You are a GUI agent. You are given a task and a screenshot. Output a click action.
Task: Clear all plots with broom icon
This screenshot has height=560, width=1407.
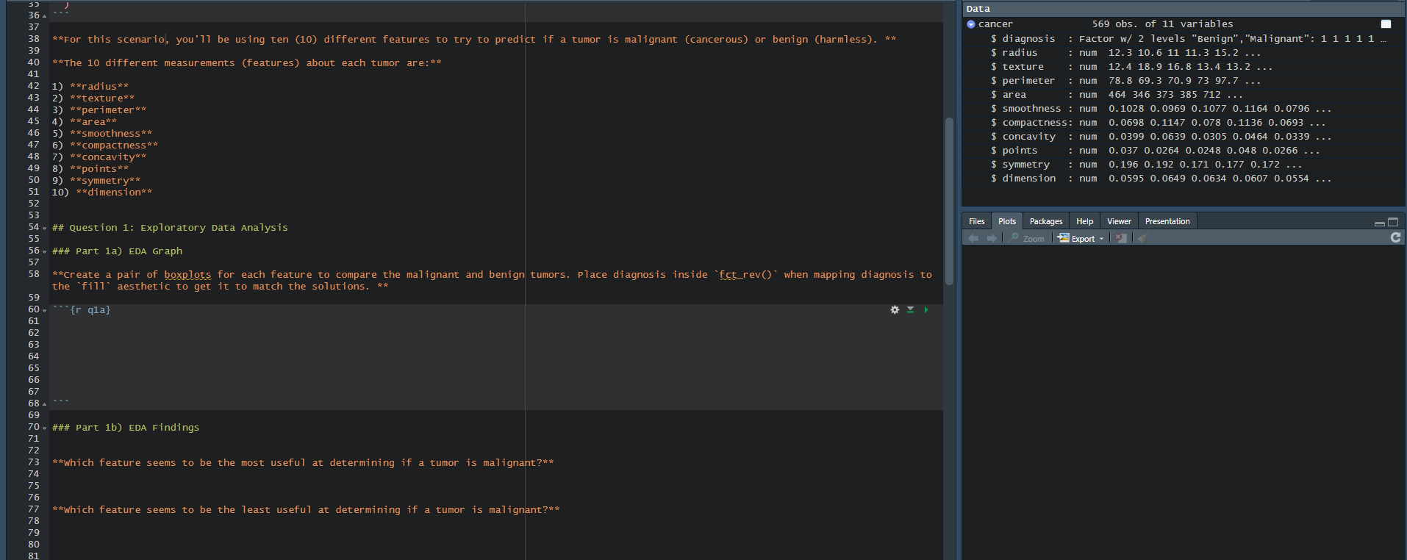[x=1142, y=238]
